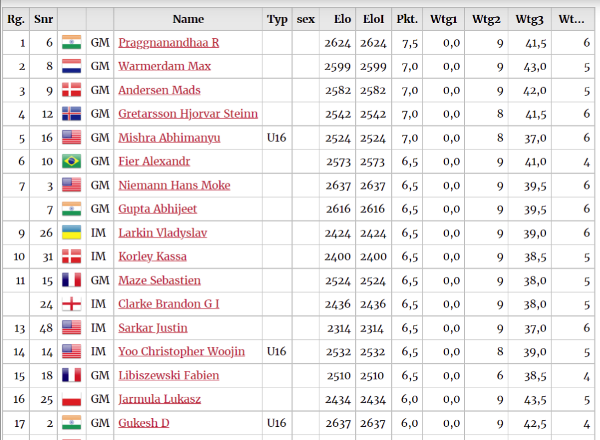Click the Netherlands flag next to Warmerdam Max
This screenshot has height=440, width=600.
point(71,66)
